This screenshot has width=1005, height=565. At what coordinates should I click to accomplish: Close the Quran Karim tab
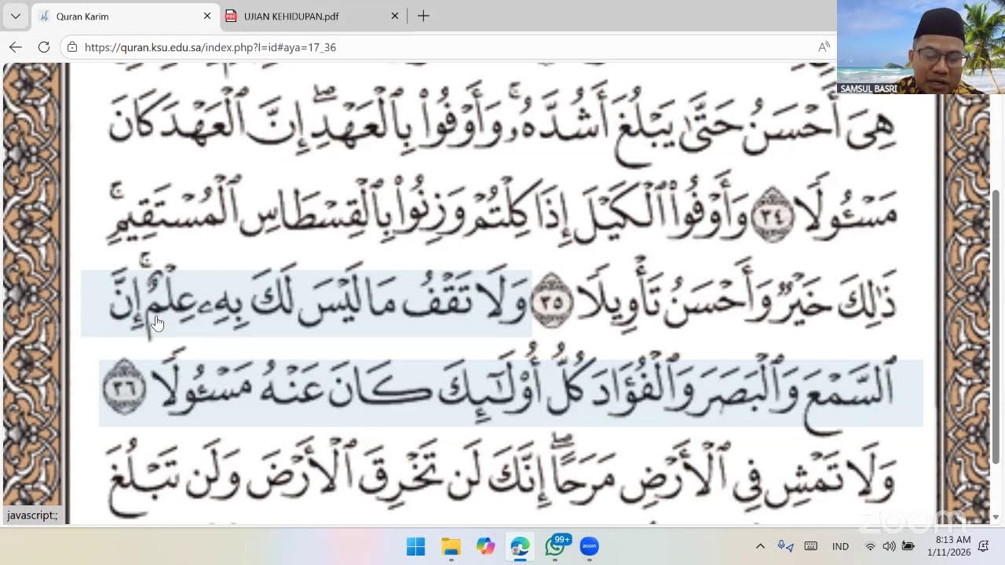pyautogui.click(x=207, y=16)
